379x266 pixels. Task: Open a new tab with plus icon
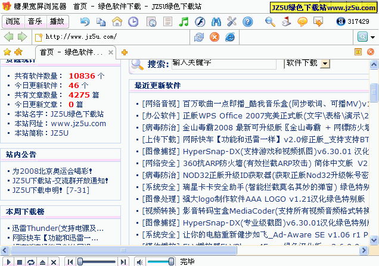coord(124,52)
